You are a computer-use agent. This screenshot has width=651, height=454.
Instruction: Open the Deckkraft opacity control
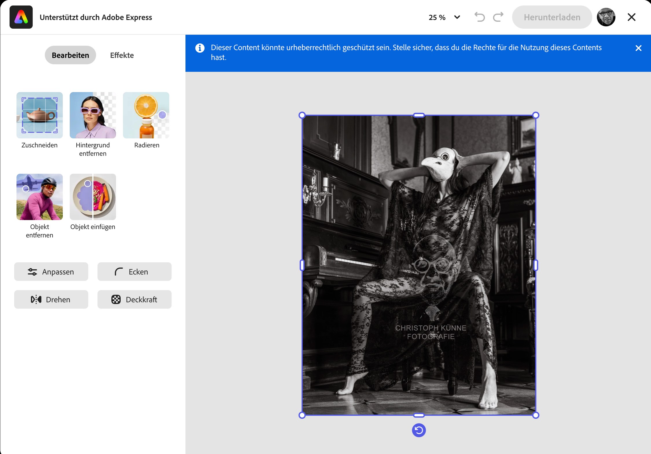pos(134,299)
